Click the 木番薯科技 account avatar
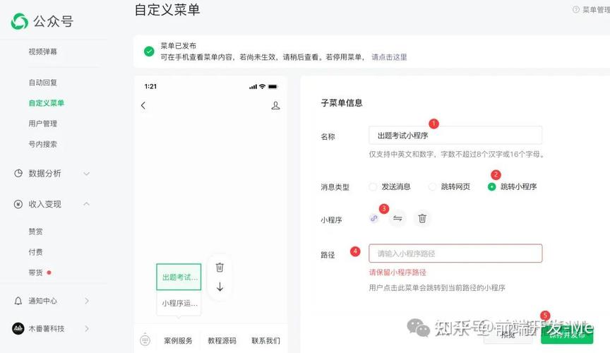The width and height of the screenshot is (610, 353). coord(18,328)
